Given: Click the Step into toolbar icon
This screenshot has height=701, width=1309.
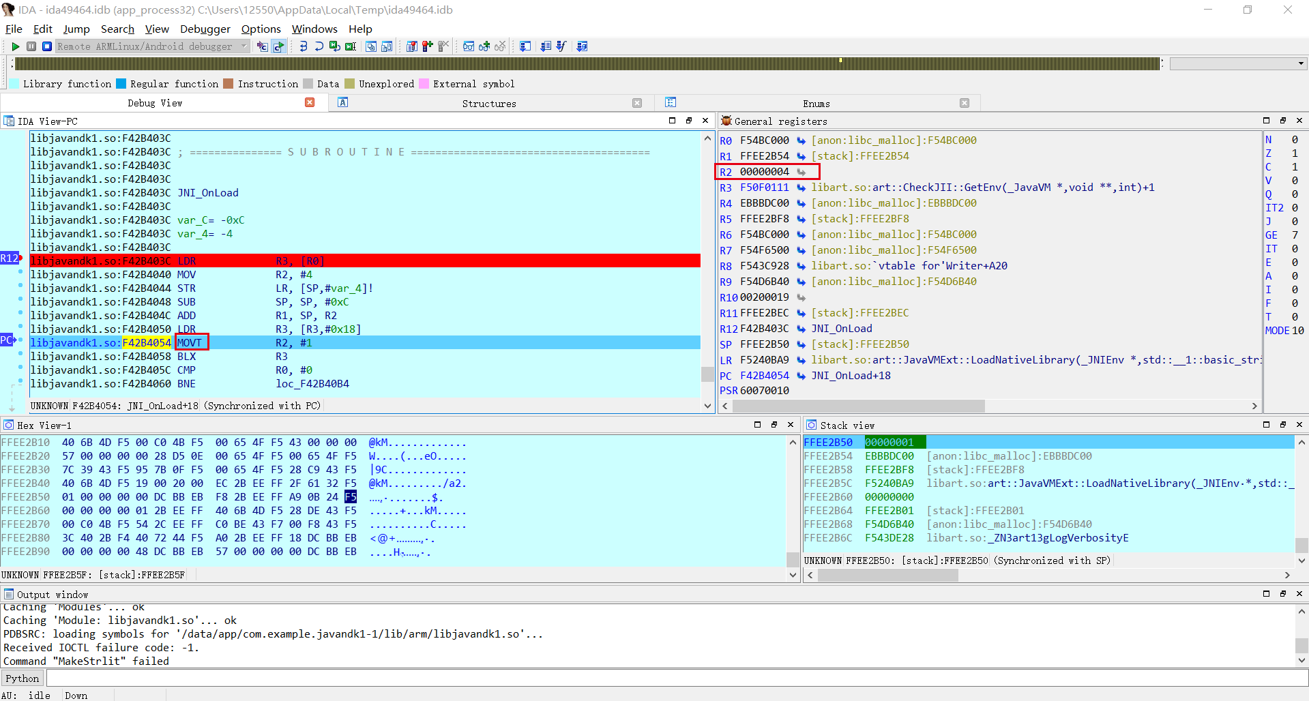Looking at the screenshot, I should pos(304,46).
